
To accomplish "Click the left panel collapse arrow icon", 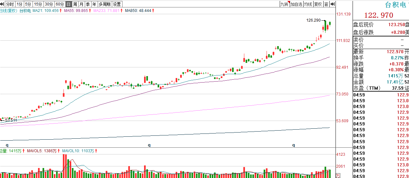I will 2,4.
